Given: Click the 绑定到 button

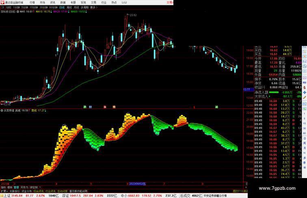Looking at the screenshot, I should [34, 187].
